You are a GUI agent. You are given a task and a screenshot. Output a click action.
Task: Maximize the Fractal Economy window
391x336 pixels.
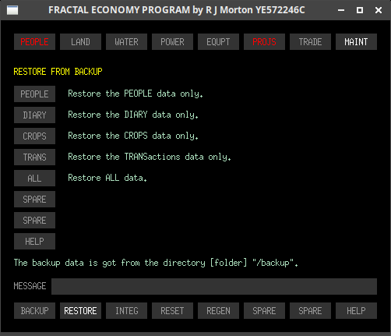pyautogui.click(x=360, y=10)
